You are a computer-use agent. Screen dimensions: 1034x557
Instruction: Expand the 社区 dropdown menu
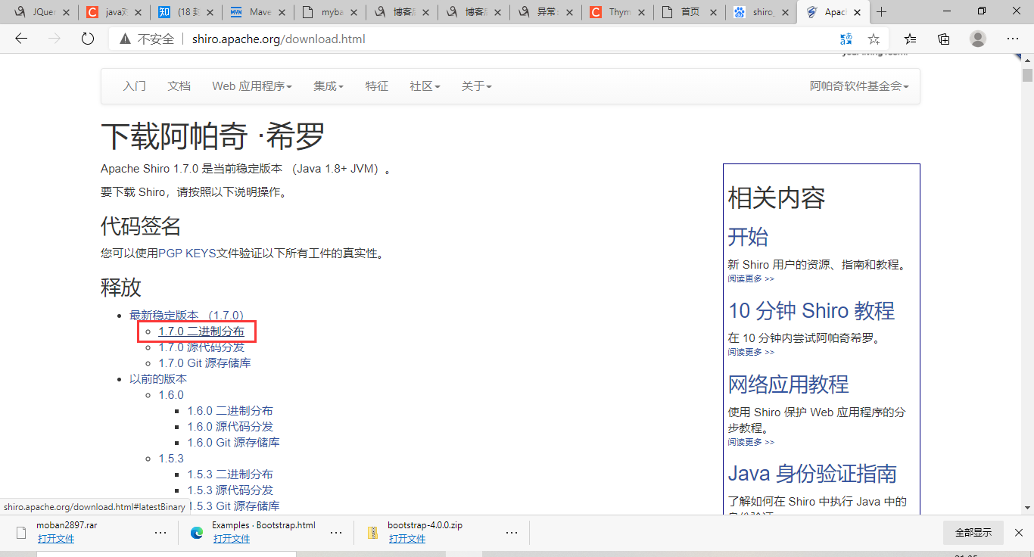(x=425, y=86)
